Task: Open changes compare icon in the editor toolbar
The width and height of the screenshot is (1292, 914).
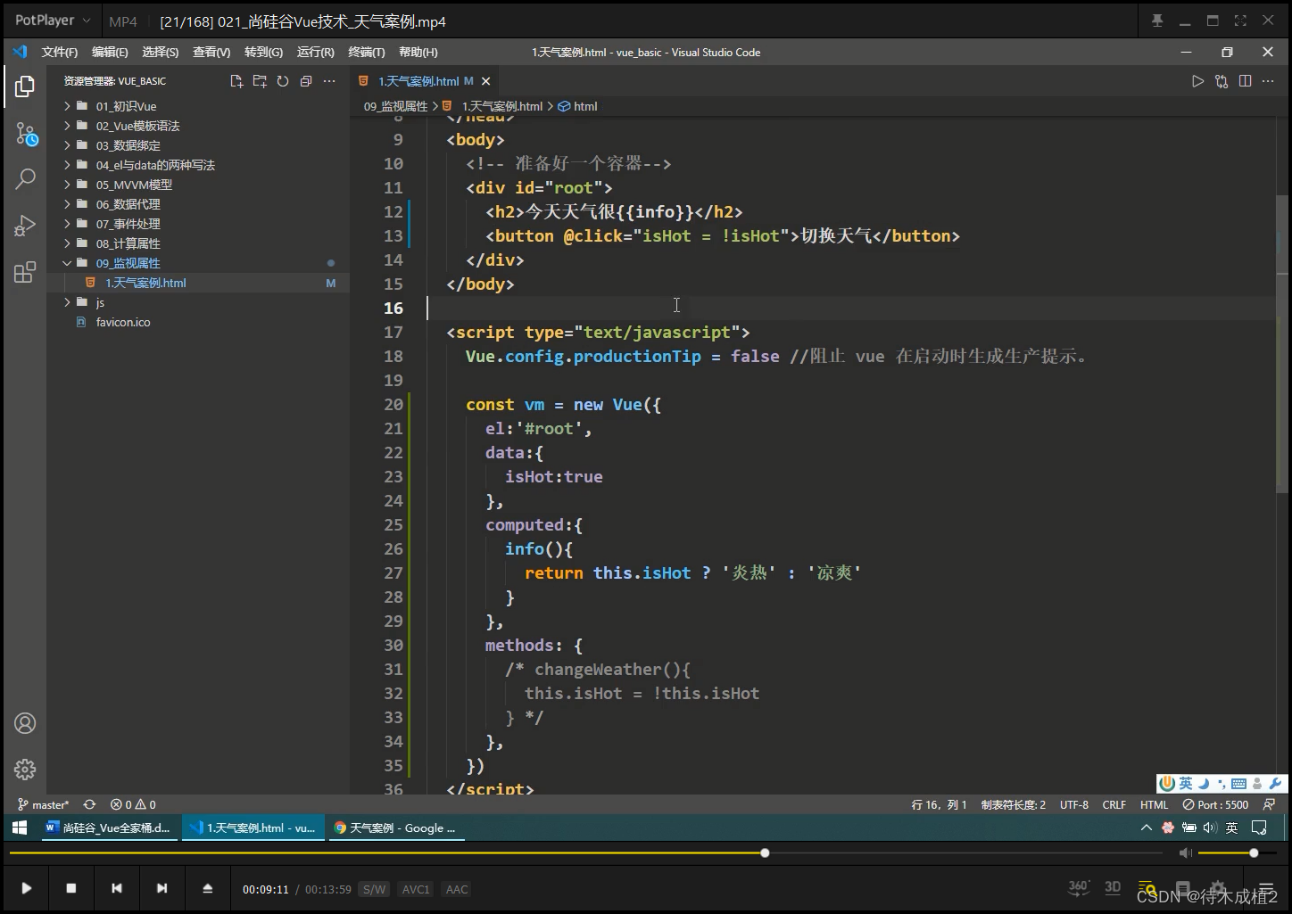Action: point(1222,81)
